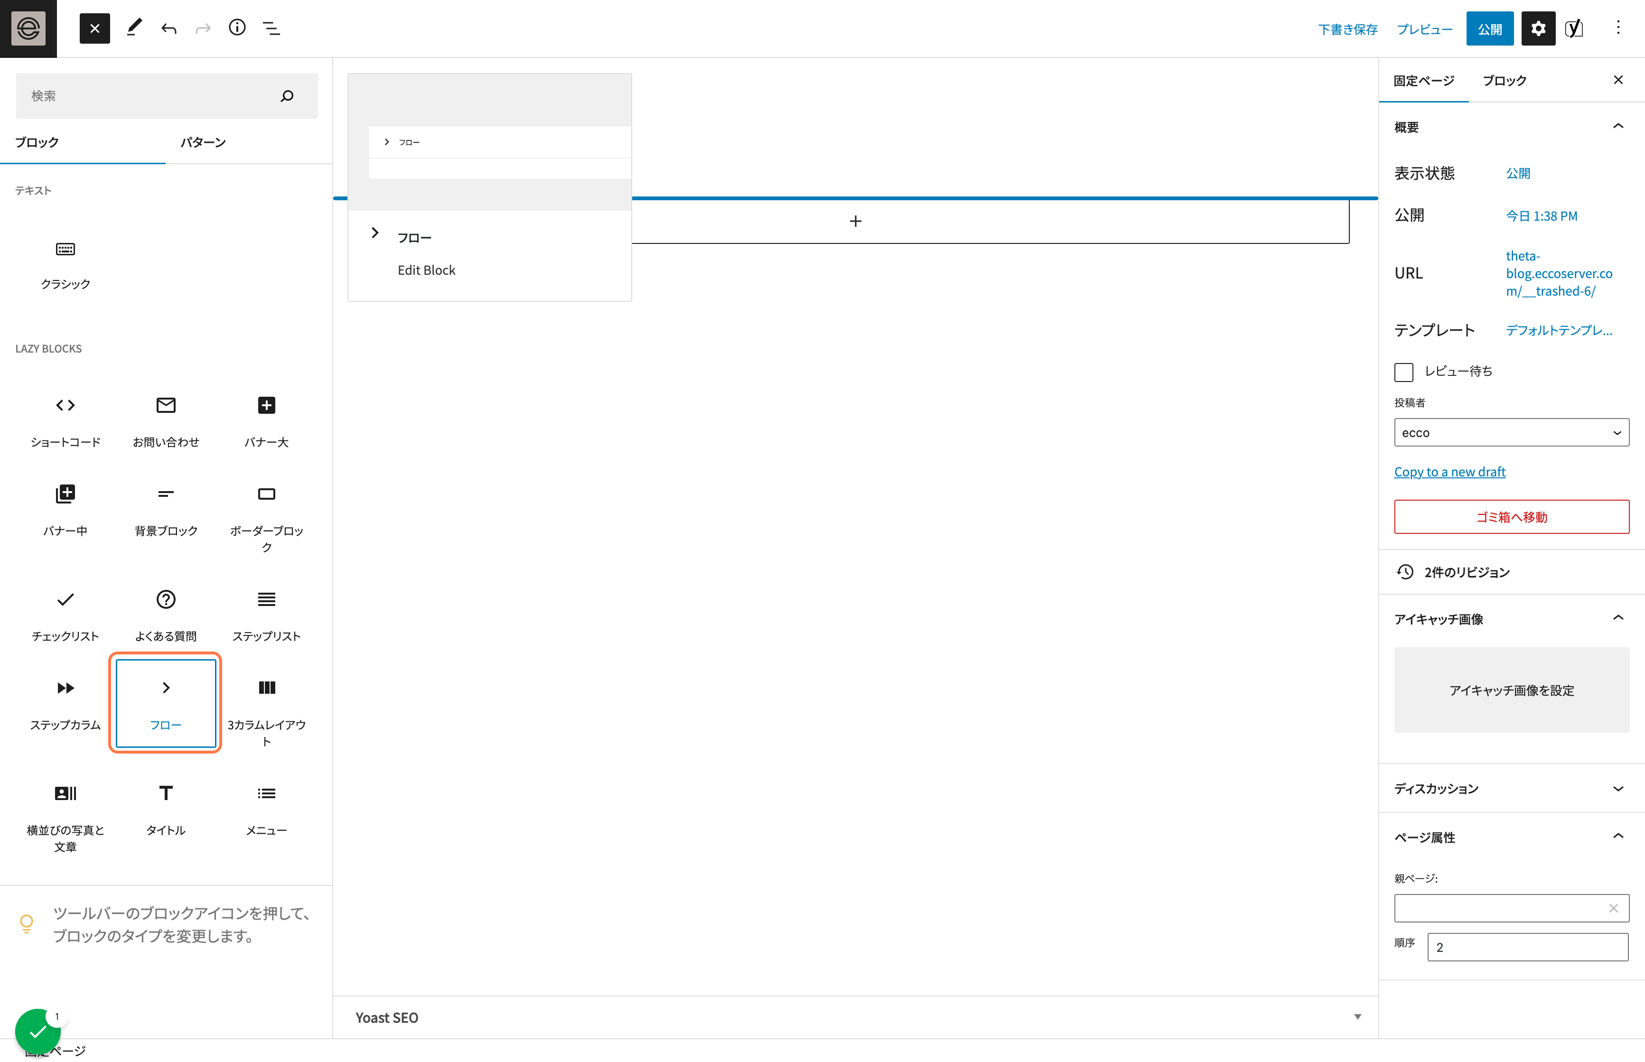Click アイキャッチ画像を設定 to set image
Screen dimensions: 1645x1062
pos(1511,690)
